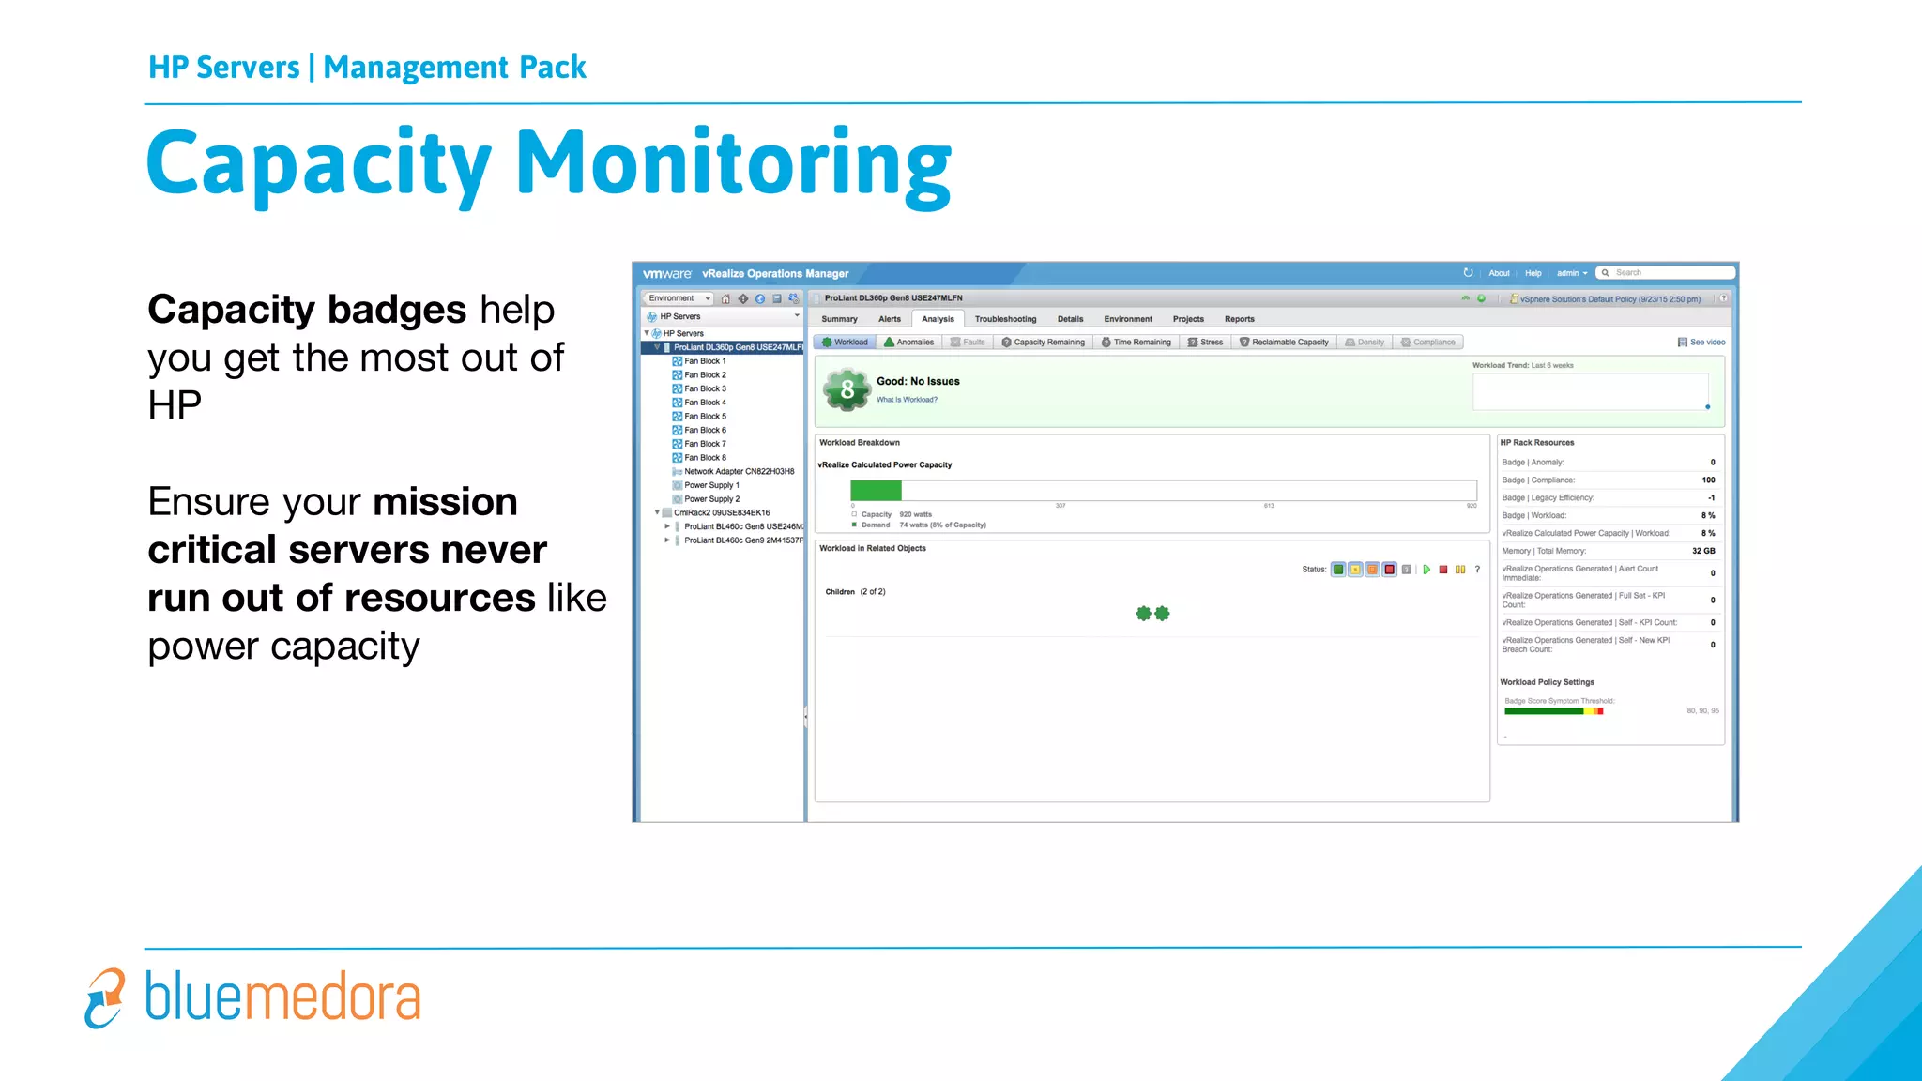Expand the ProLiant BL460c Gen9 node

667,540
